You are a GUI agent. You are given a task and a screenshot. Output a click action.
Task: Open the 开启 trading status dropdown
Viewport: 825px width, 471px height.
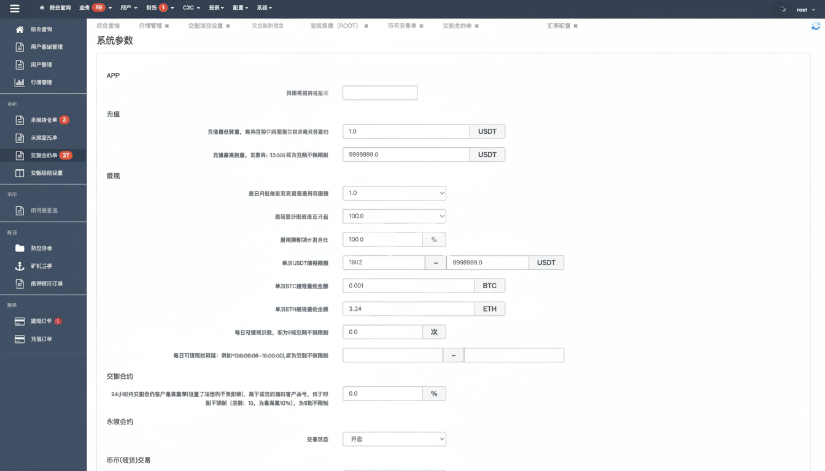click(394, 439)
